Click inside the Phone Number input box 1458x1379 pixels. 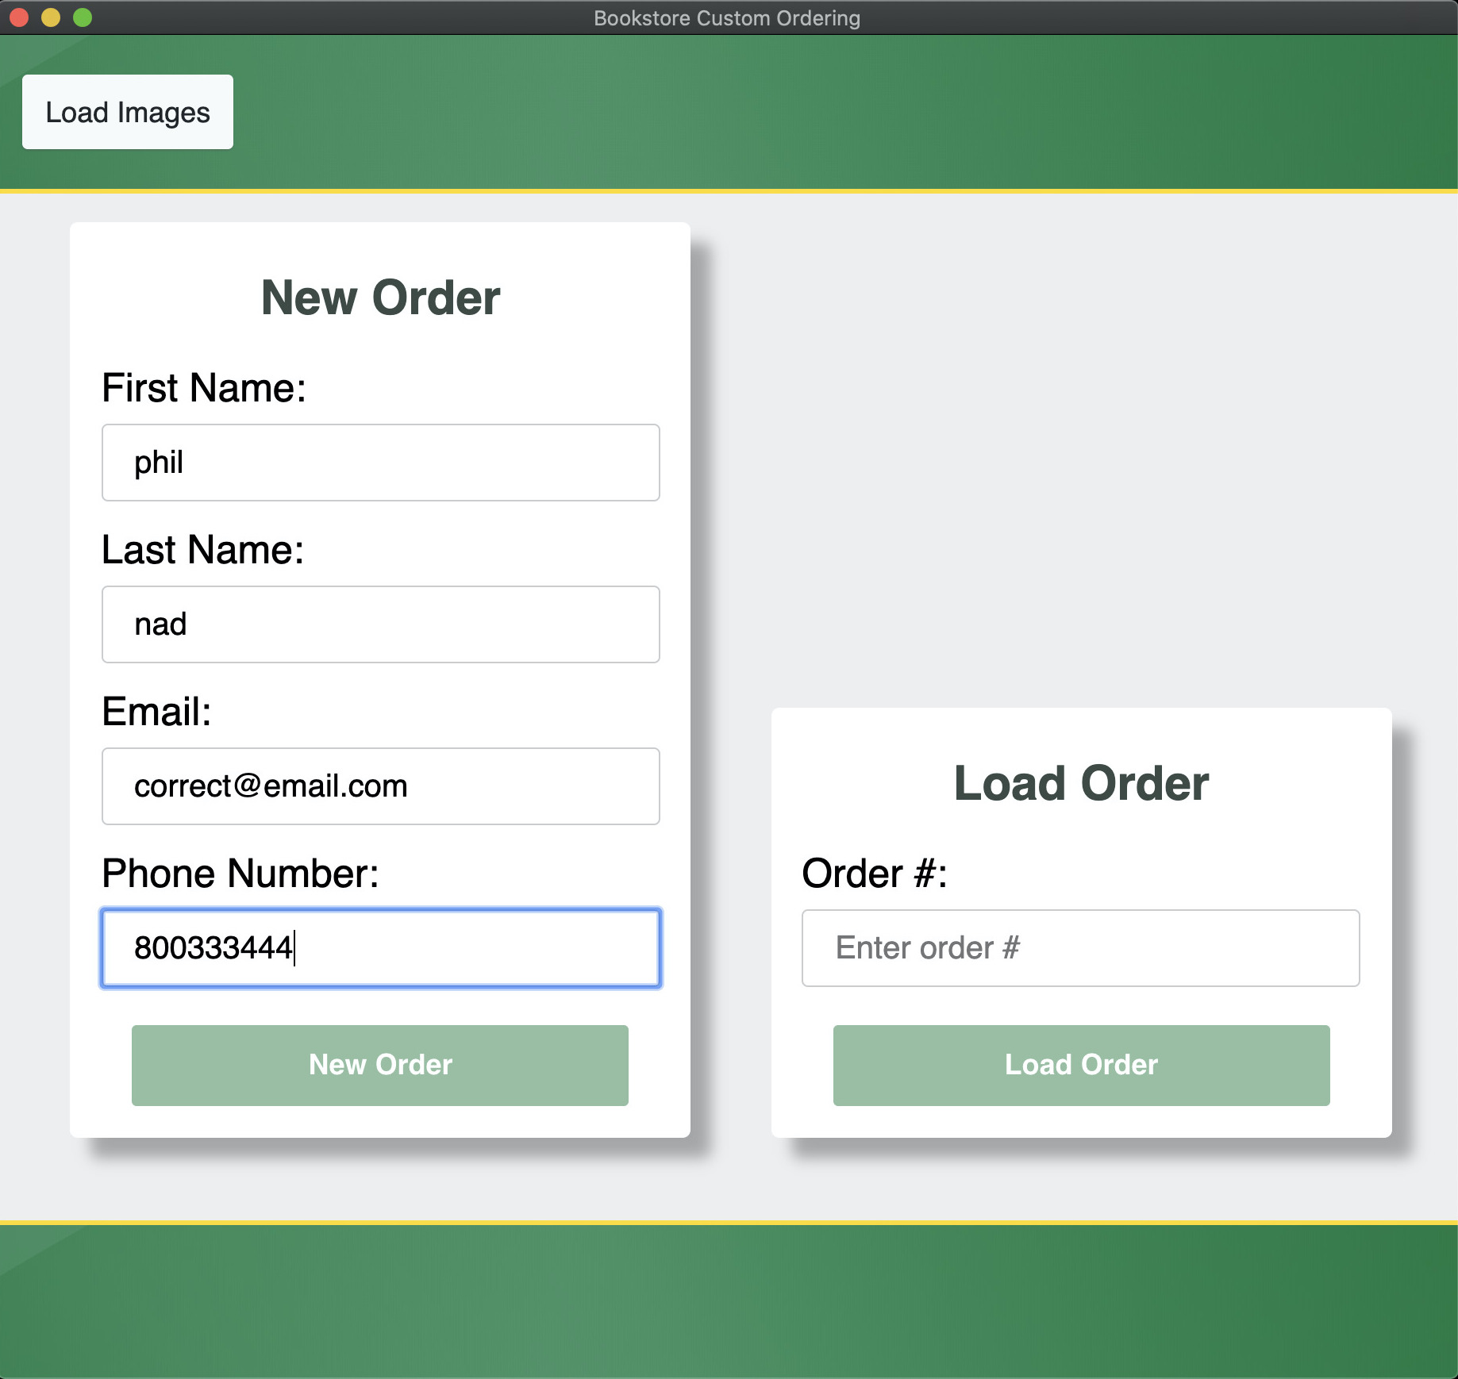(380, 948)
